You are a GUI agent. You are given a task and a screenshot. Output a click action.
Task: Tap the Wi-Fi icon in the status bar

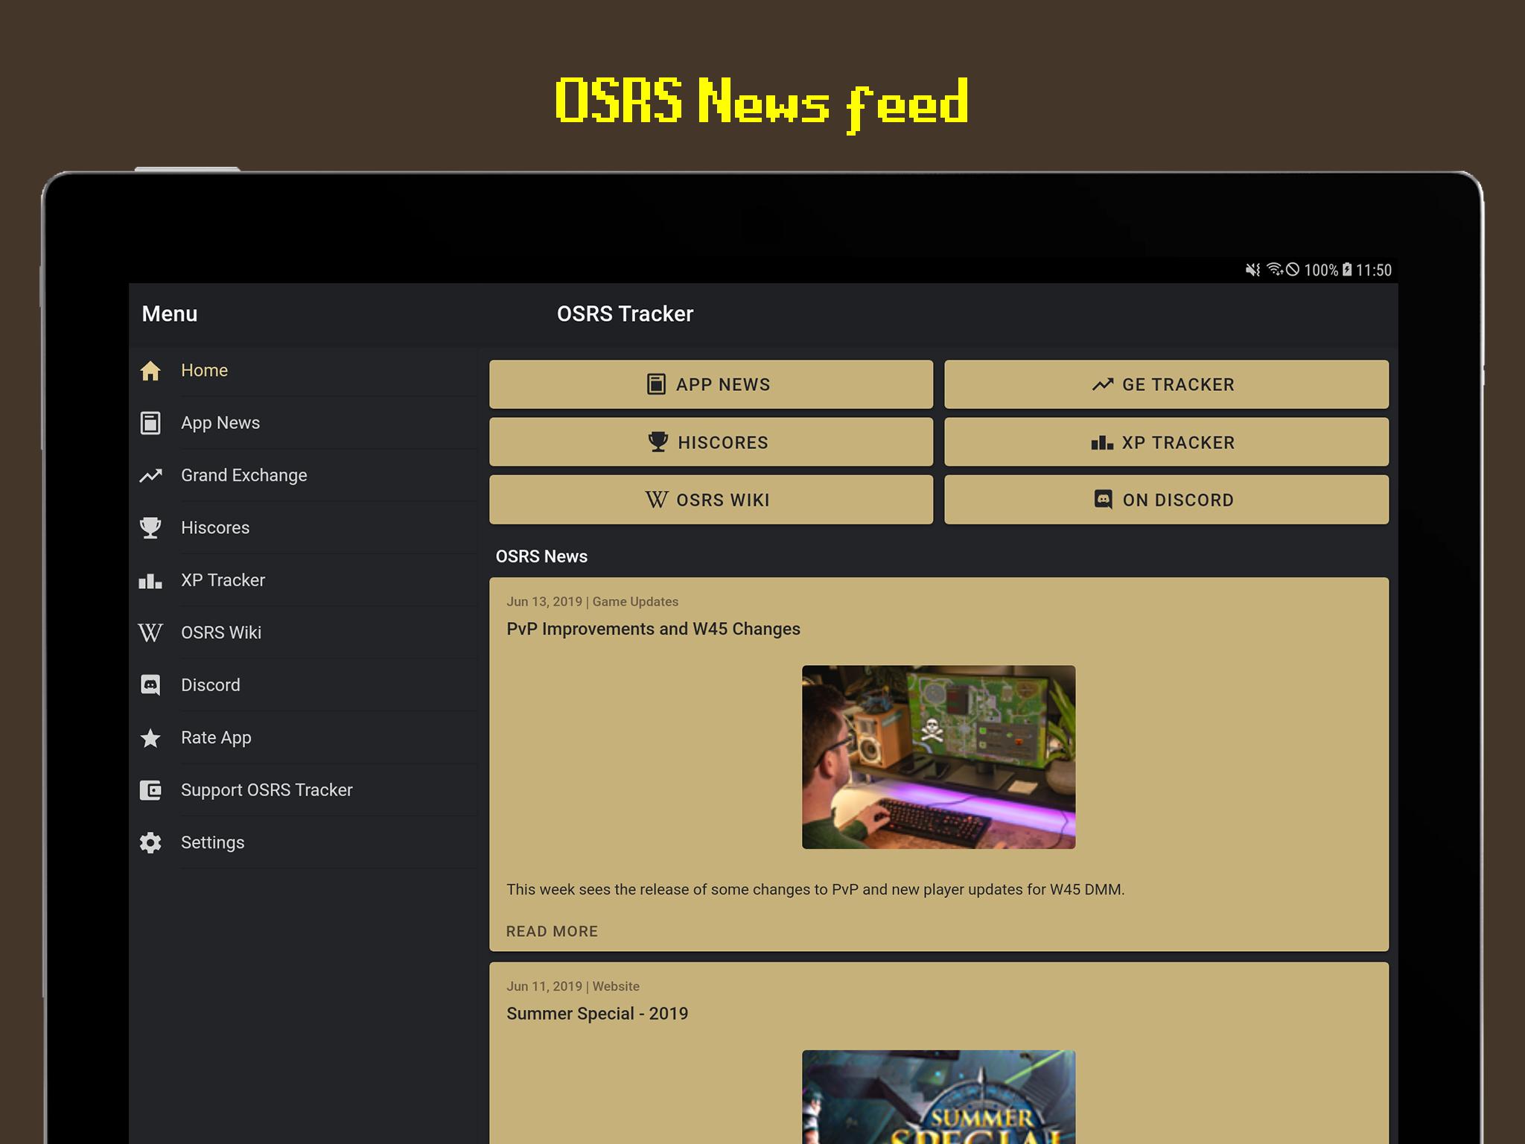(1275, 270)
